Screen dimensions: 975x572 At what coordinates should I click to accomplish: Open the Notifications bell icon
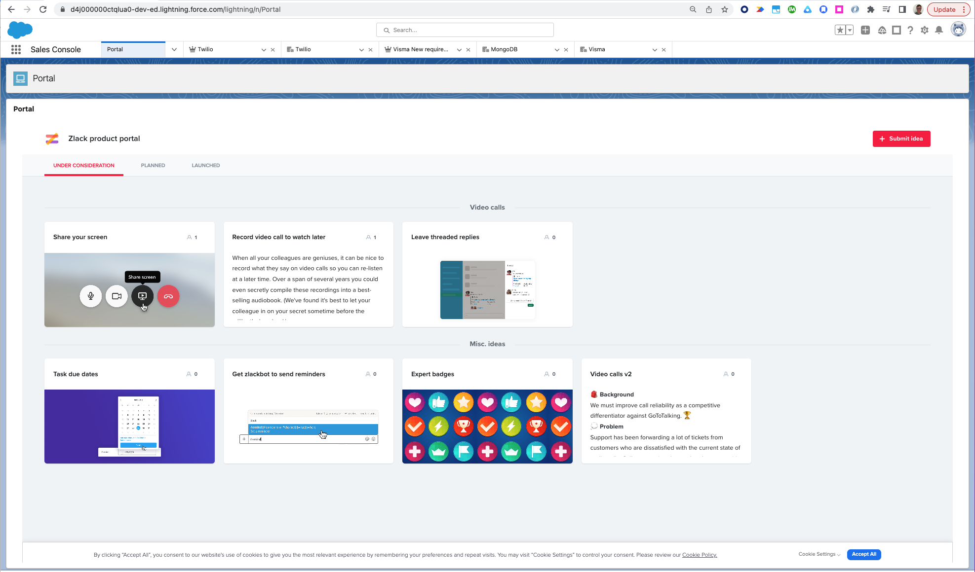[939, 30]
